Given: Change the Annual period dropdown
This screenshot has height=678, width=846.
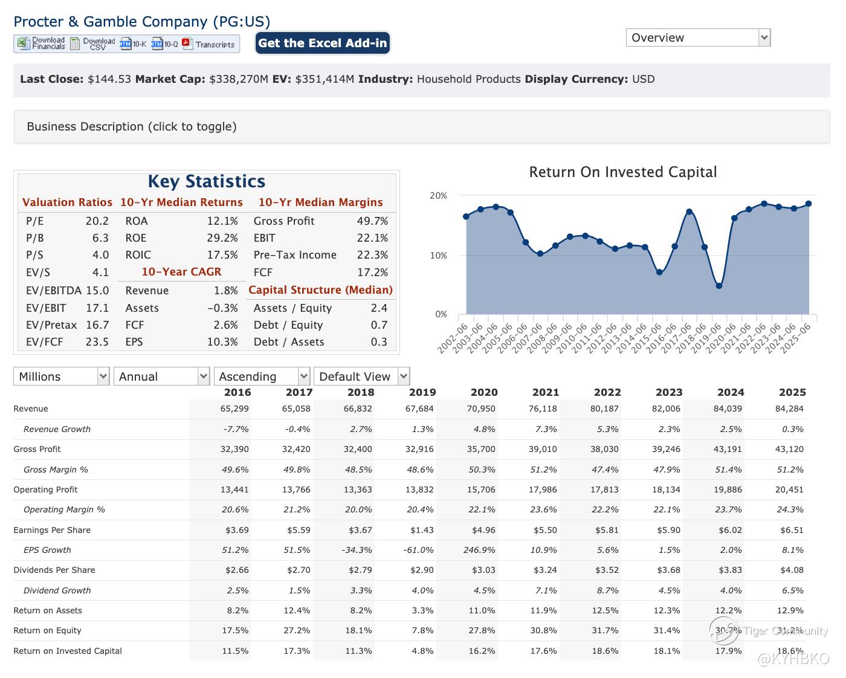Looking at the screenshot, I should point(161,376).
